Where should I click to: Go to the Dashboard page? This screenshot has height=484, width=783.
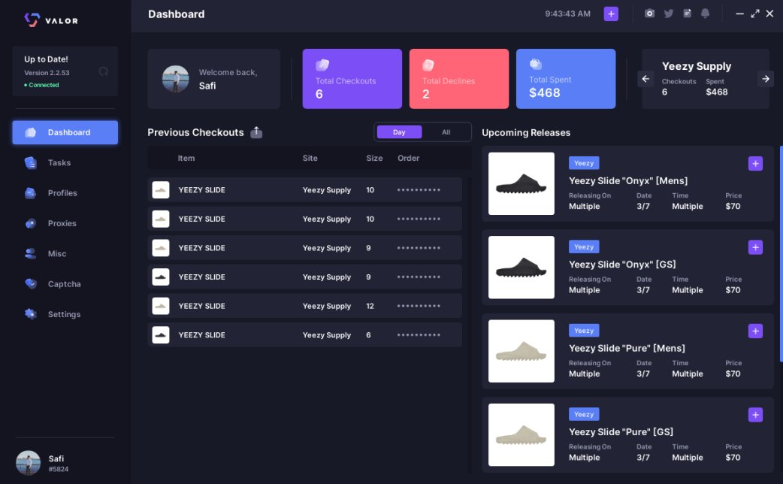65,132
